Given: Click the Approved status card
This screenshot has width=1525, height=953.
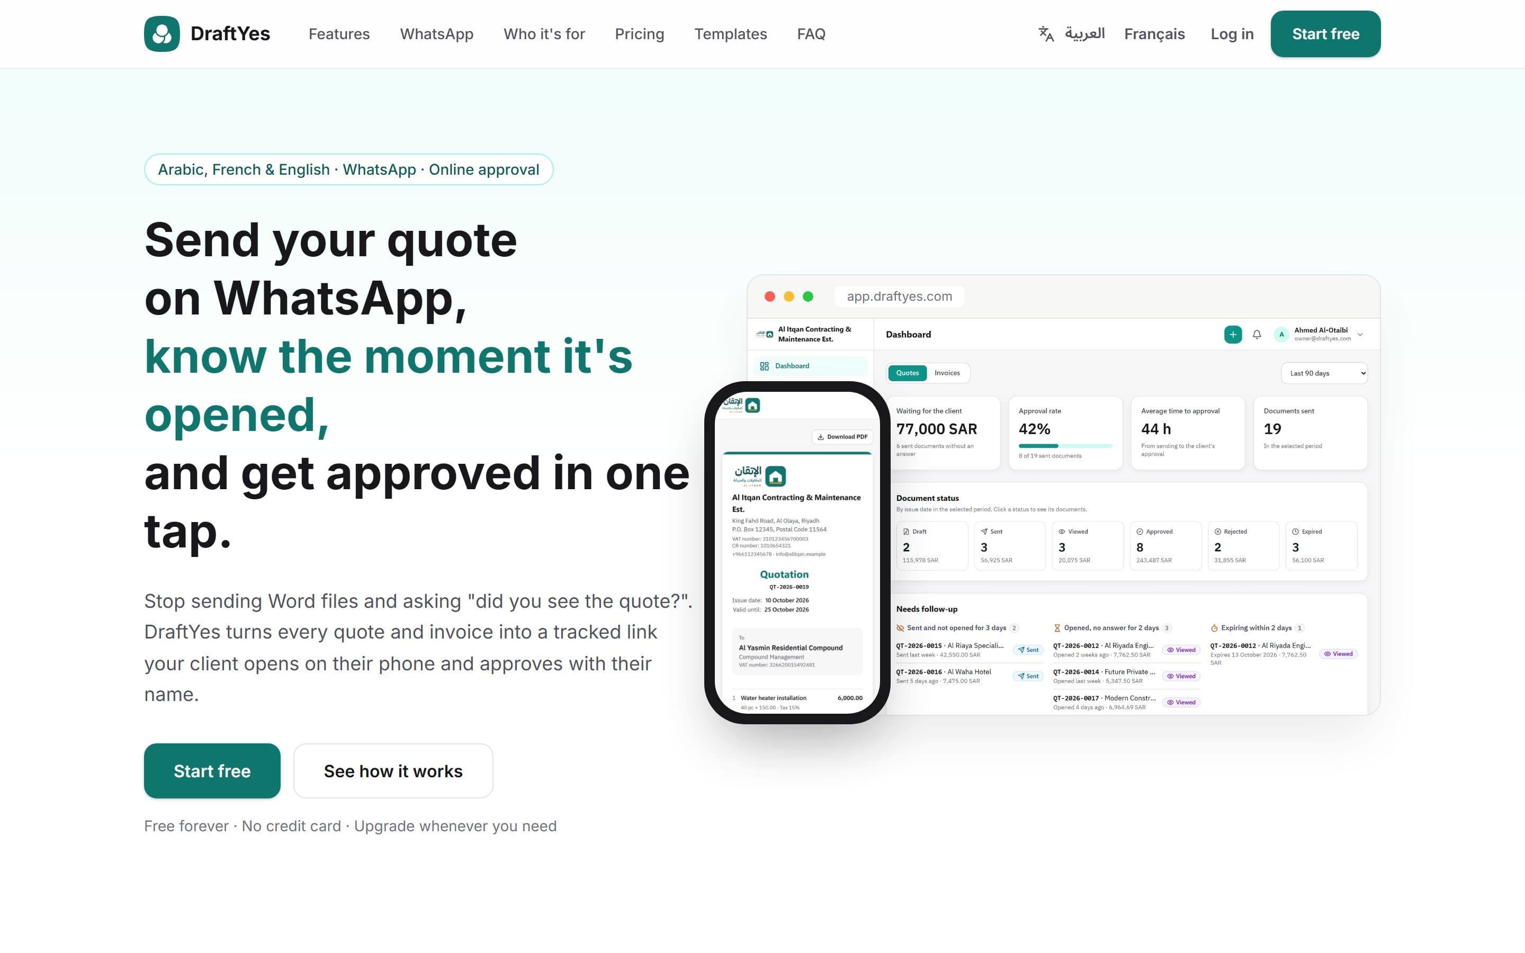Looking at the screenshot, I should [1166, 546].
